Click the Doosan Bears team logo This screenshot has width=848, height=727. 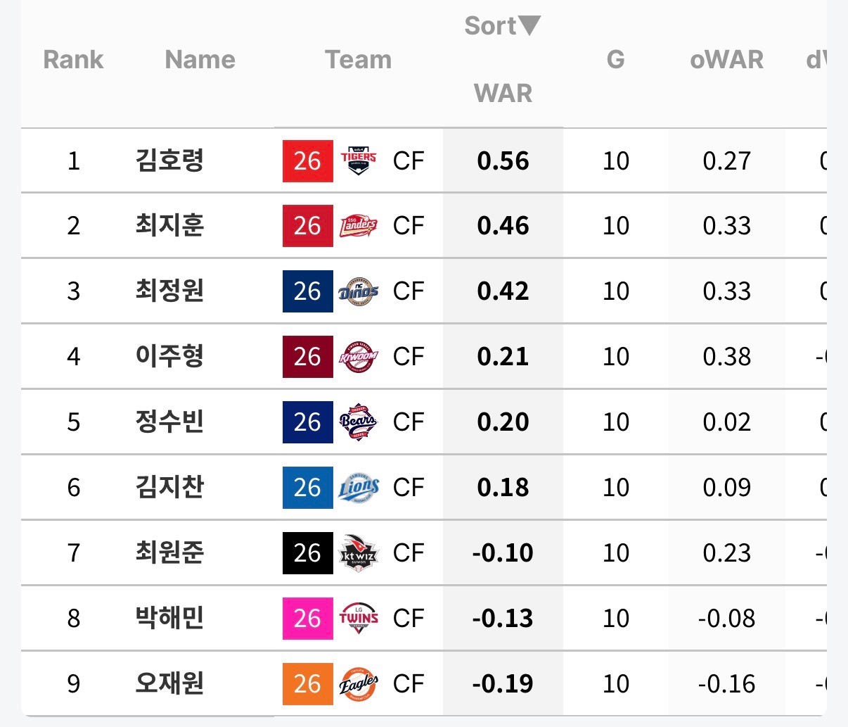click(x=359, y=422)
